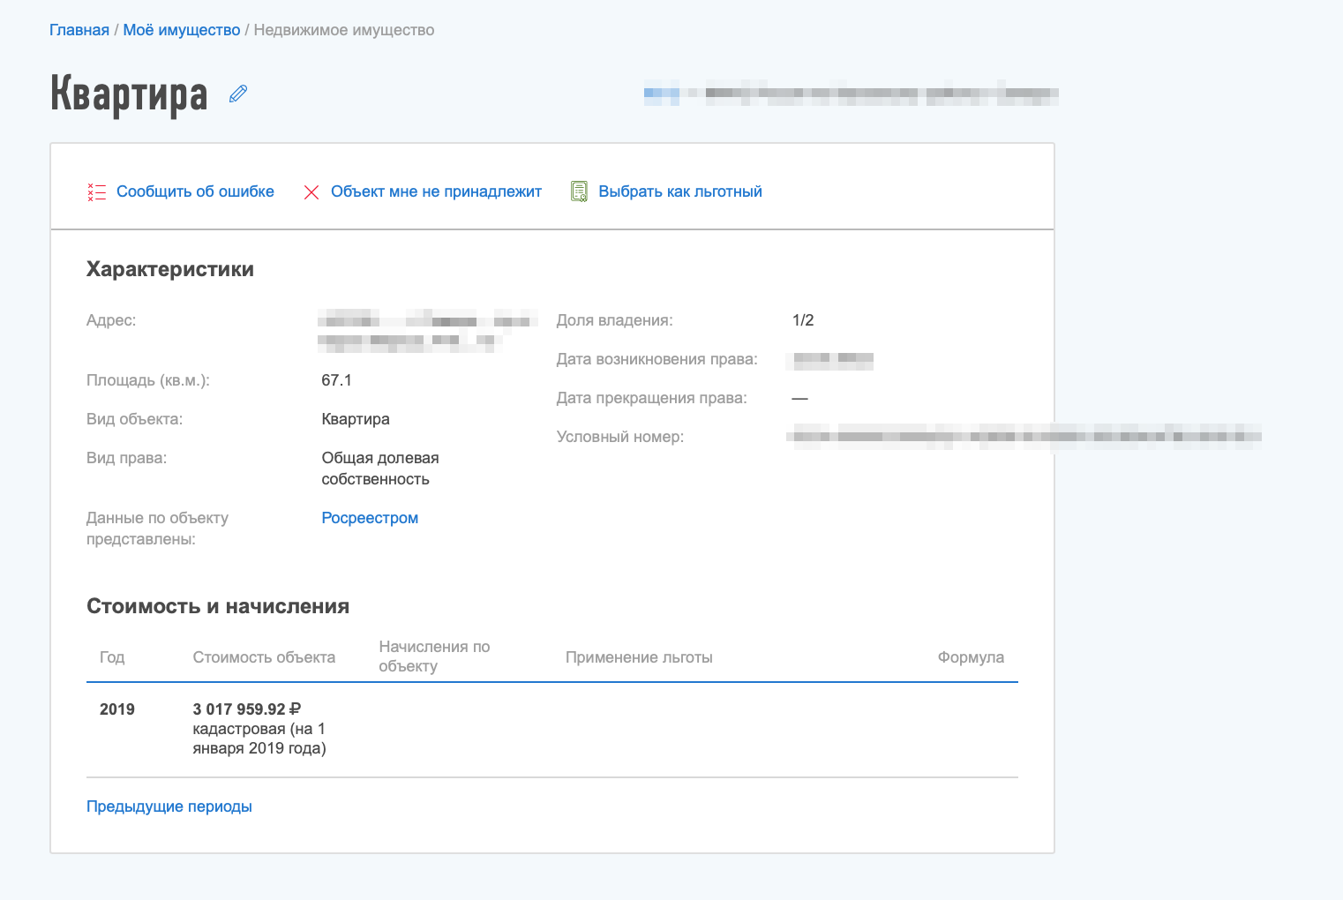
Task: Click the ownership share 1/2
Action: 803,320
